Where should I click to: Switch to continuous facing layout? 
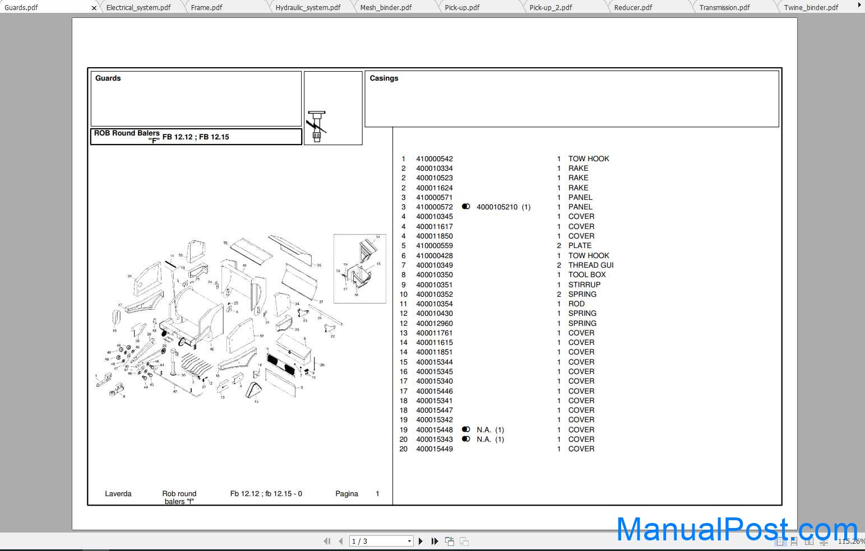(824, 541)
